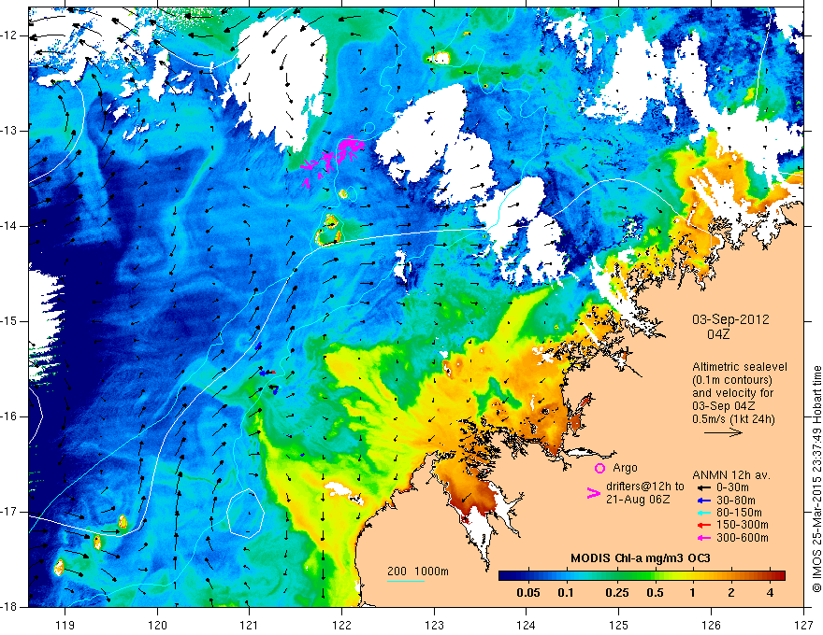The height and width of the screenshot is (635, 823).
Task: Click the dark blue end of Chl-a colorbar
Action: [x=504, y=575]
